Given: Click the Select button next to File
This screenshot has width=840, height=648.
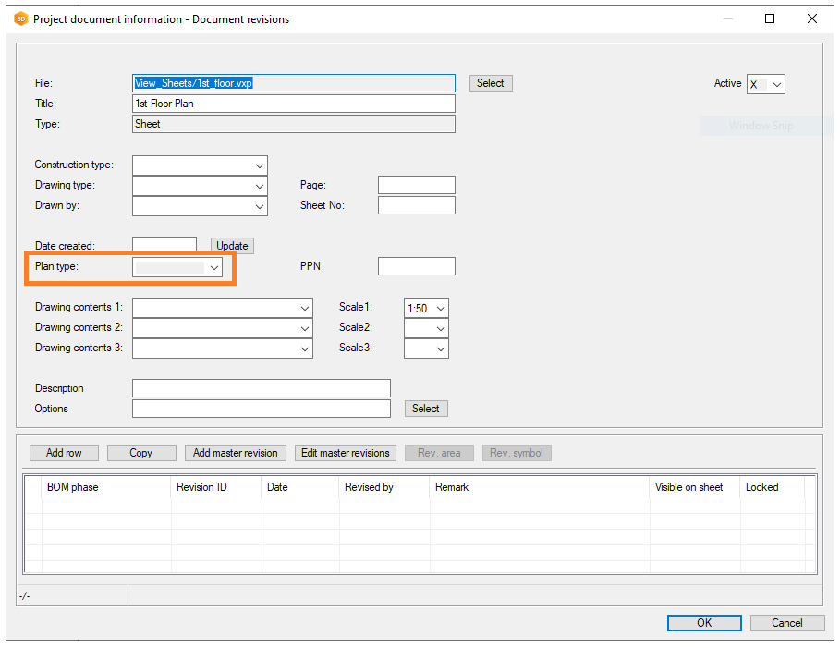Looking at the screenshot, I should coord(490,83).
